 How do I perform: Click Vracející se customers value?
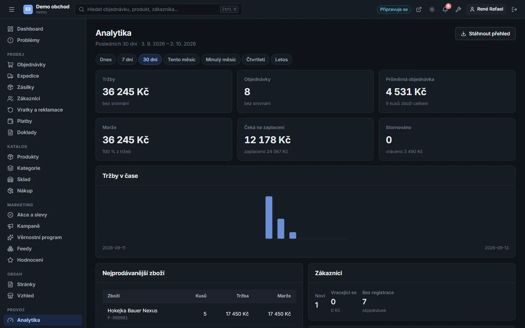pos(333,302)
